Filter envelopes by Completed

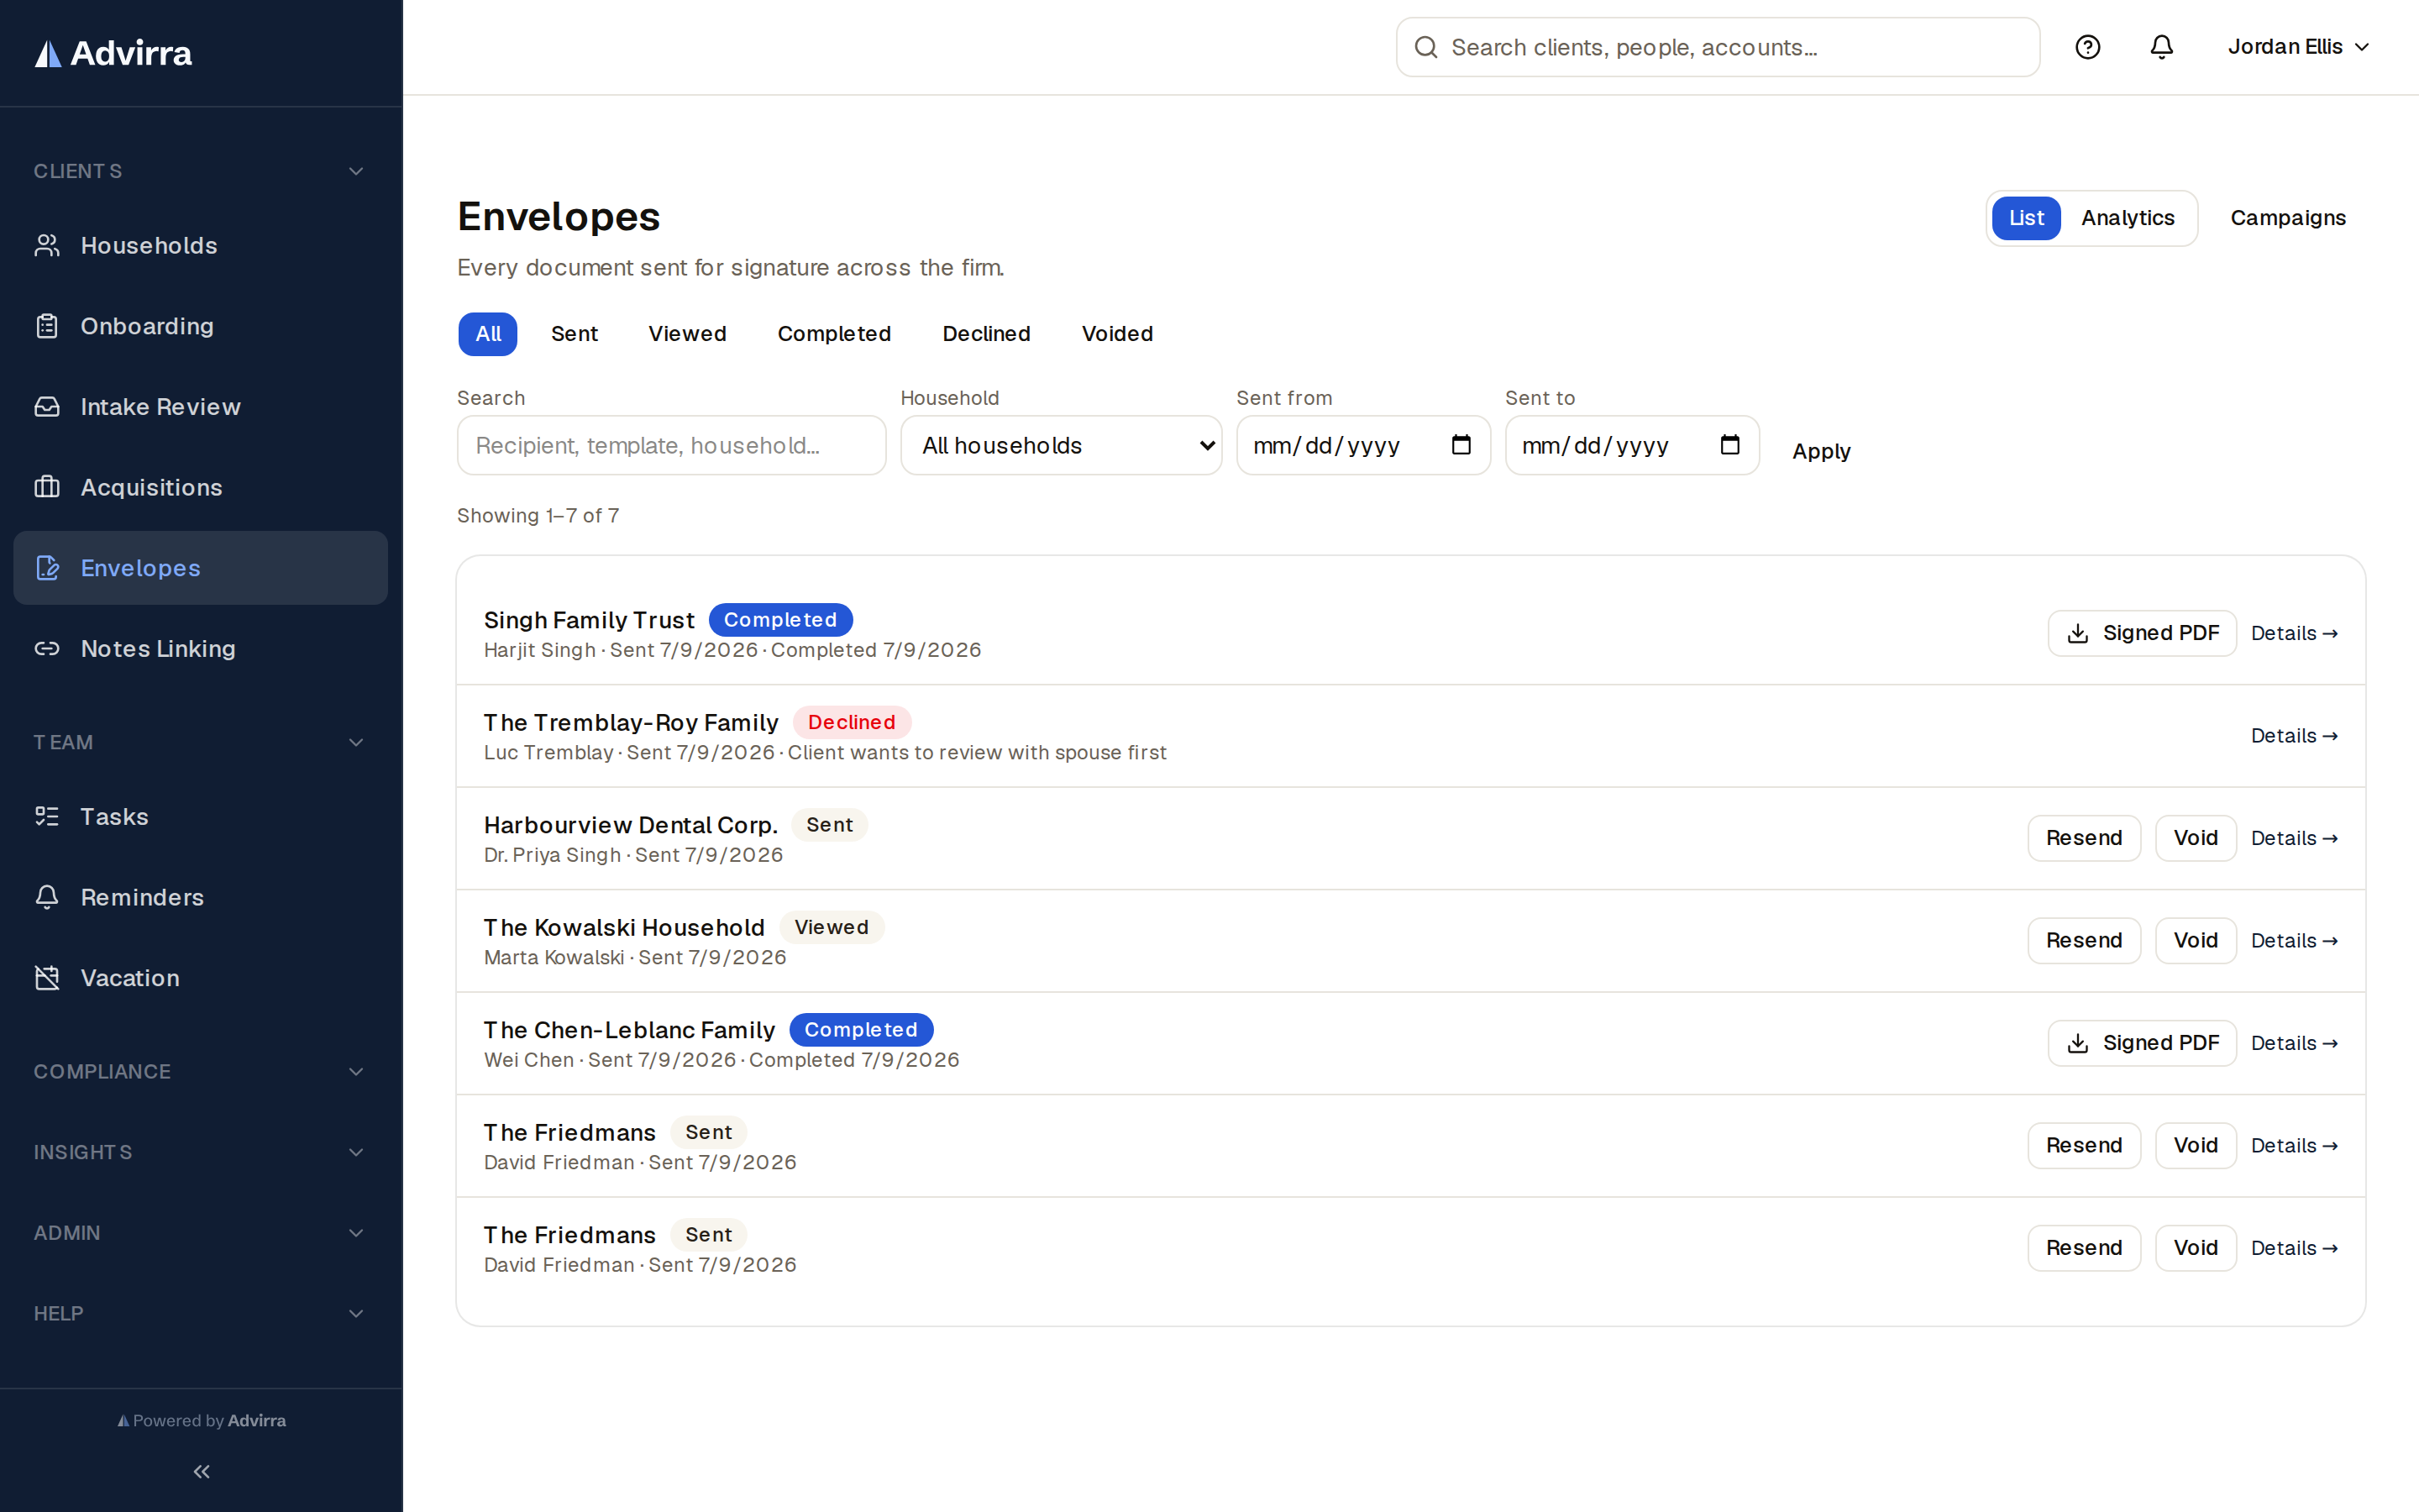[x=834, y=334]
